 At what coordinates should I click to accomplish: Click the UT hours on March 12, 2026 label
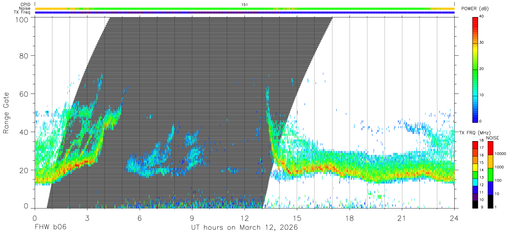(244, 228)
